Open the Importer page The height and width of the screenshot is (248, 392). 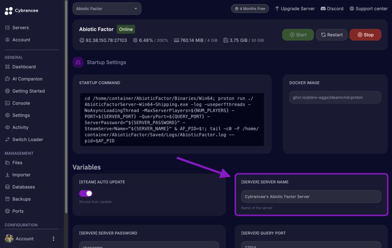pyautogui.click(x=21, y=175)
